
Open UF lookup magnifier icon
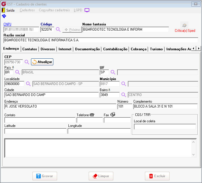pos(113,72)
